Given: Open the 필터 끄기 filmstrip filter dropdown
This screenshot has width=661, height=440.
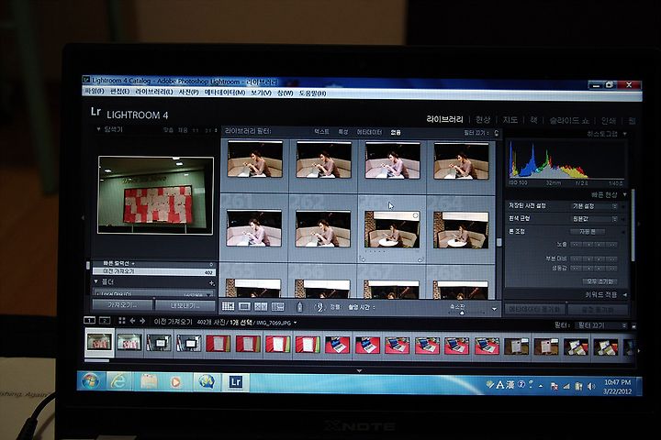Looking at the screenshot, I should [x=601, y=325].
